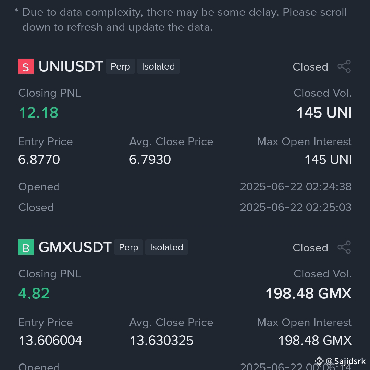Tap the UNIUSDT Closed status label
Image resolution: width=370 pixels, height=370 pixels.
click(310, 67)
